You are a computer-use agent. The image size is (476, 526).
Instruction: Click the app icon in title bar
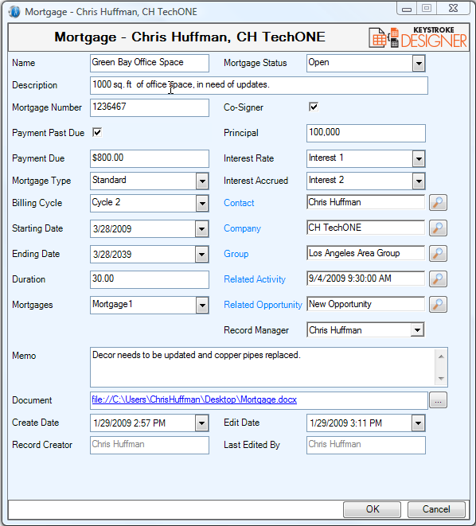pos(15,12)
